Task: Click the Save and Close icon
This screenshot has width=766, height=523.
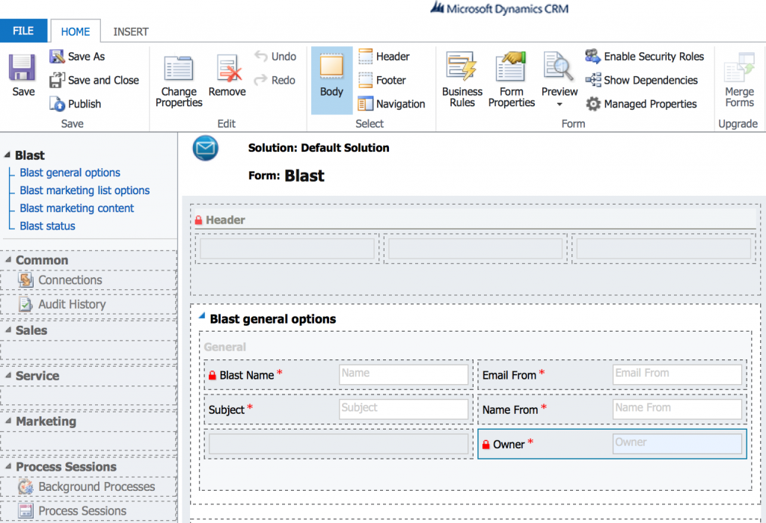Action: pos(57,80)
